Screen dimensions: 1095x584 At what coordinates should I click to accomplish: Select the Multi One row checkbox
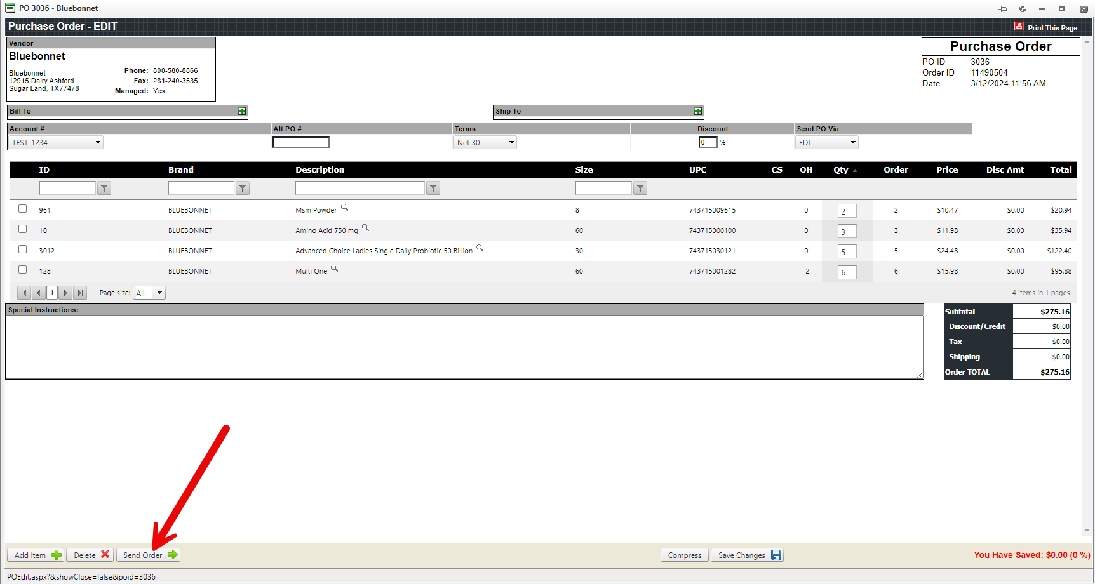click(23, 270)
